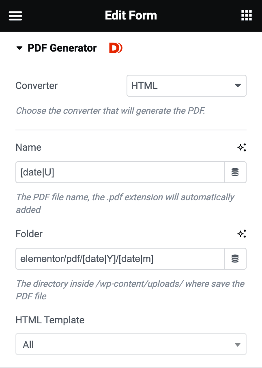This screenshot has height=368, width=262.
Task: Collapse the PDF Generator section arrow
Action: click(x=19, y=48)
